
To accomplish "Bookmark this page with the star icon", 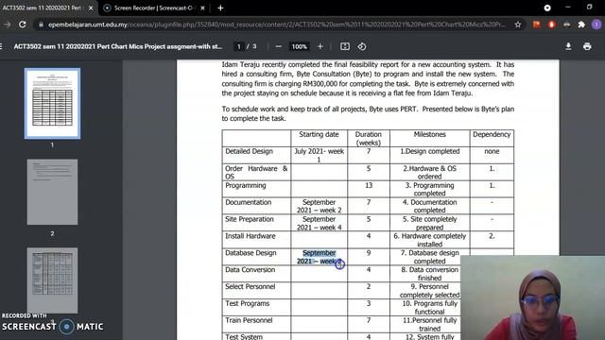I will (518, 25).
